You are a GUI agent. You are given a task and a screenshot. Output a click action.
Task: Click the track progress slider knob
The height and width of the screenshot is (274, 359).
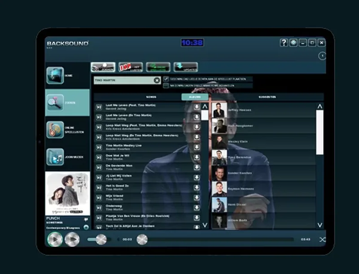142,240
